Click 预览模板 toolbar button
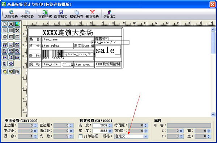The height and width of the screenshot is (143, 217). (27, 14)
